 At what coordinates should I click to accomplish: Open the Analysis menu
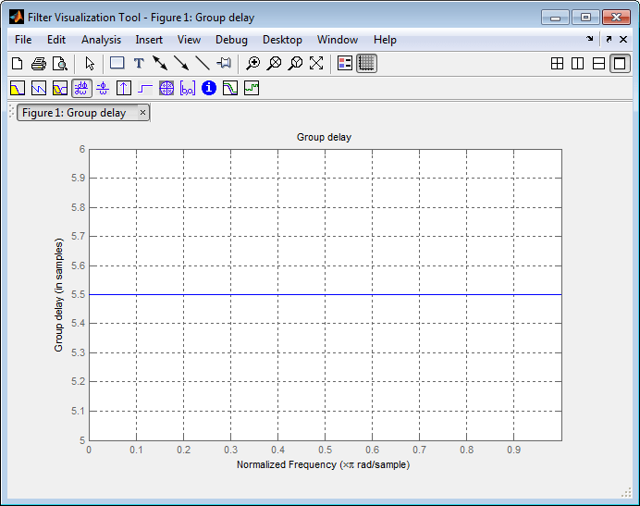(101, 40)
